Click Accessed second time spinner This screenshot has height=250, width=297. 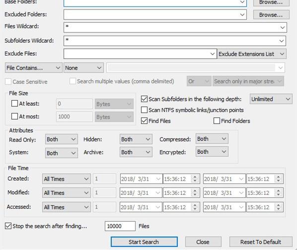click(x=279, y=207)
